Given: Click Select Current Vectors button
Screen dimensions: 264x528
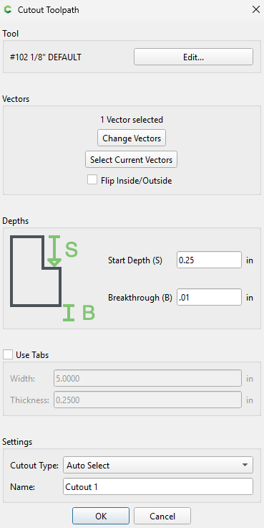Looking at the screenshot, I should 132,159.
